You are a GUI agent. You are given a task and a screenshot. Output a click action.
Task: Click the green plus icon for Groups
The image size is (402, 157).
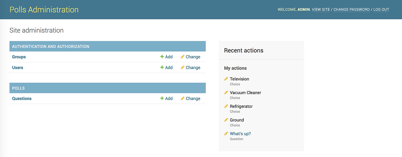tap(162, 57)
